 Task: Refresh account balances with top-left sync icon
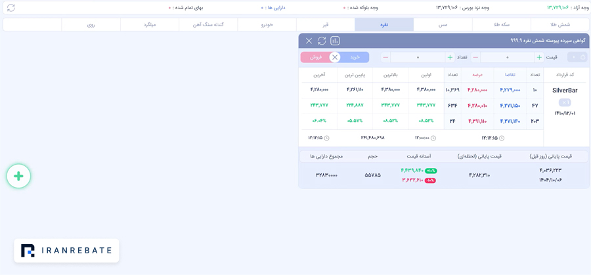click(x=11, y=7)
